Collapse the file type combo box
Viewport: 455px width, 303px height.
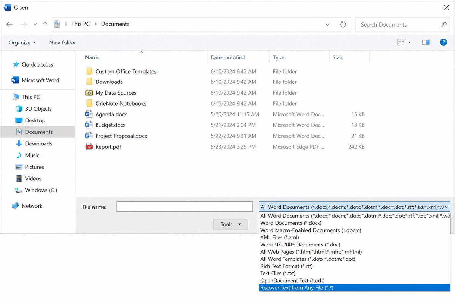point(447,207)
